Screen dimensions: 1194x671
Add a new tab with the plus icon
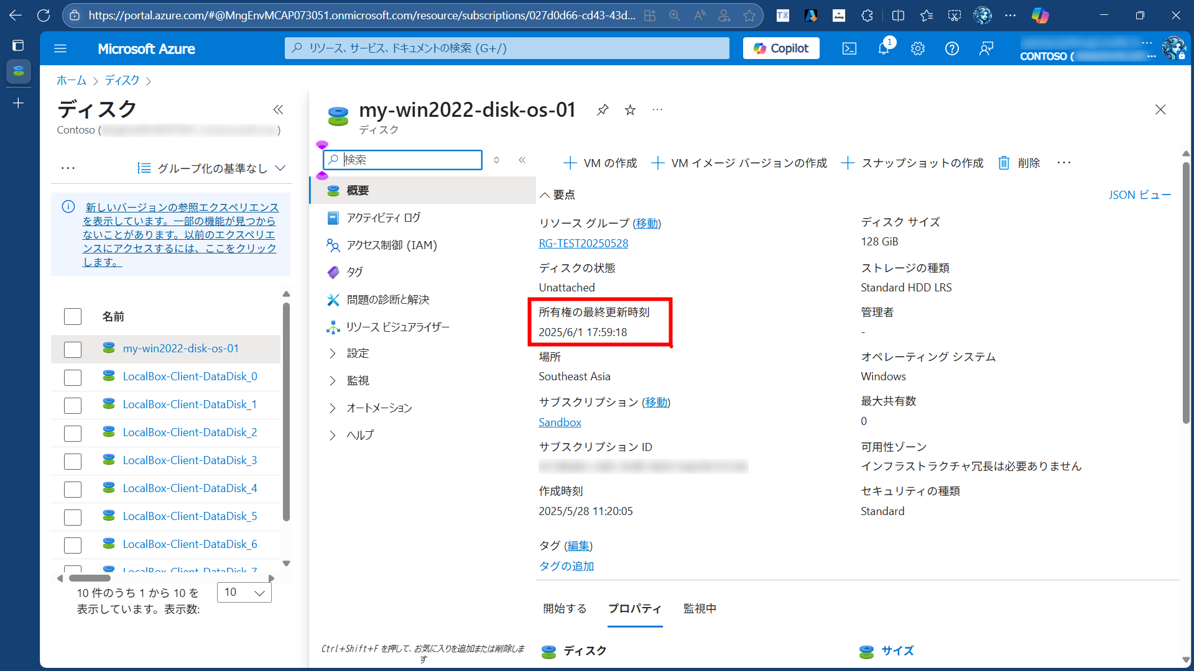coord(18,103)
